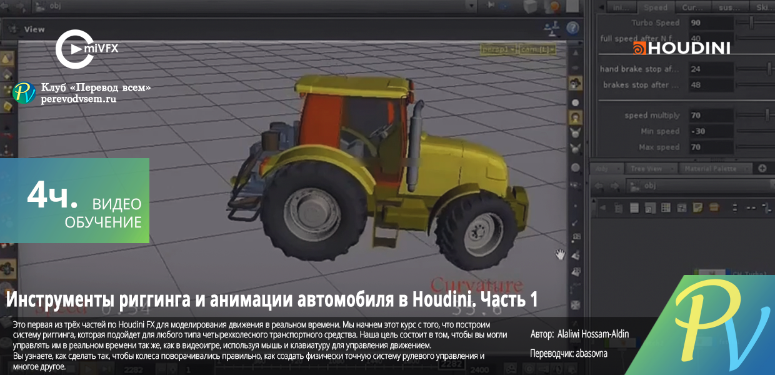Click the Min speed value field

click(711, 131)
